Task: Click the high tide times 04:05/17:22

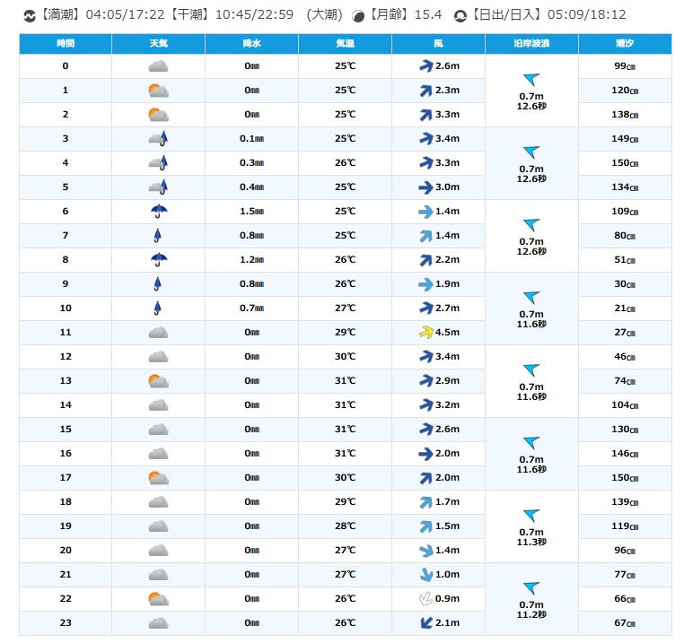Action: point(125,15)
